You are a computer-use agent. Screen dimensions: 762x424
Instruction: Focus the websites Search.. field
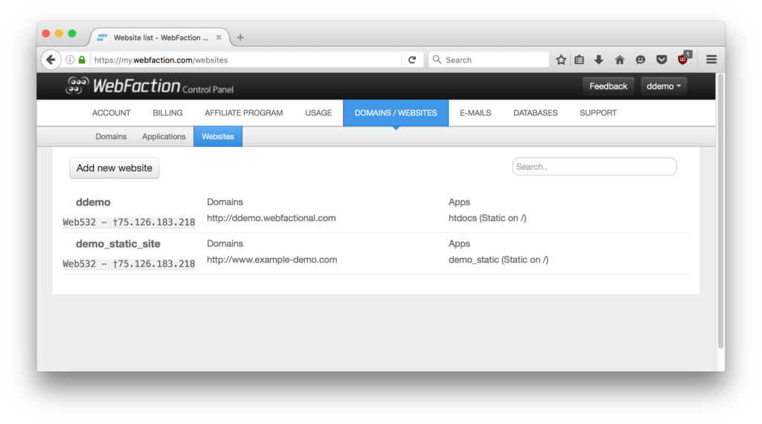click(x=594, y=167)
